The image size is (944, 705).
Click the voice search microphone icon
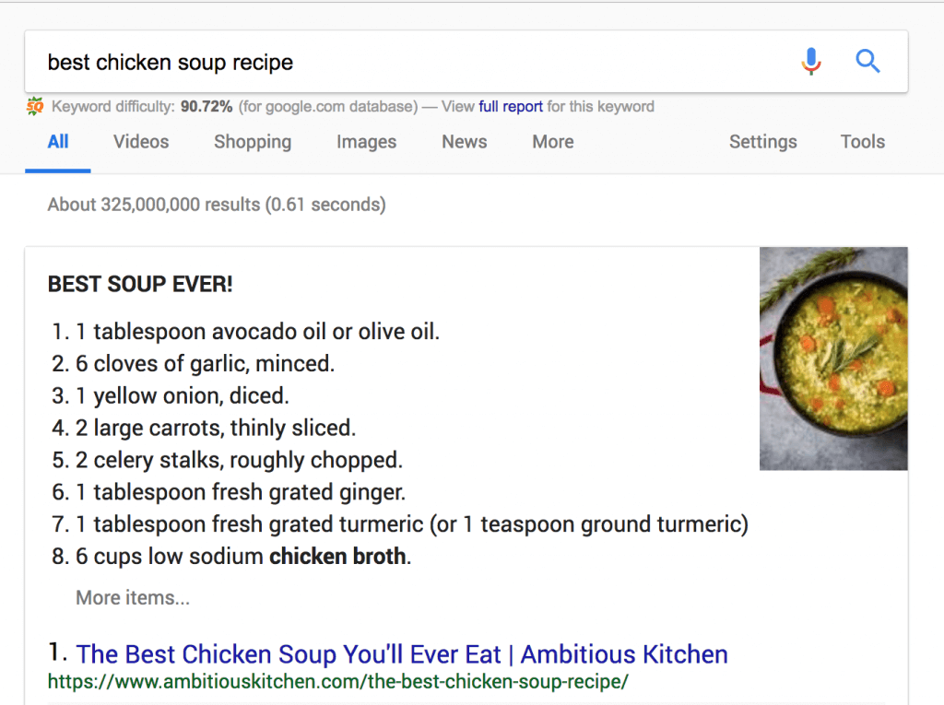pyautogui.click(x=810, y=61)
